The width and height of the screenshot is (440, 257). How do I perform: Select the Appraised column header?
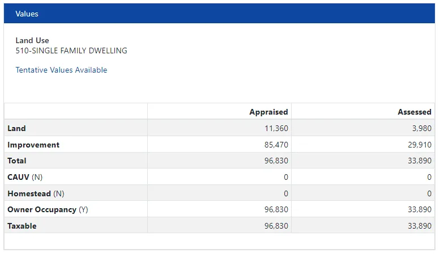click(268, 112)
